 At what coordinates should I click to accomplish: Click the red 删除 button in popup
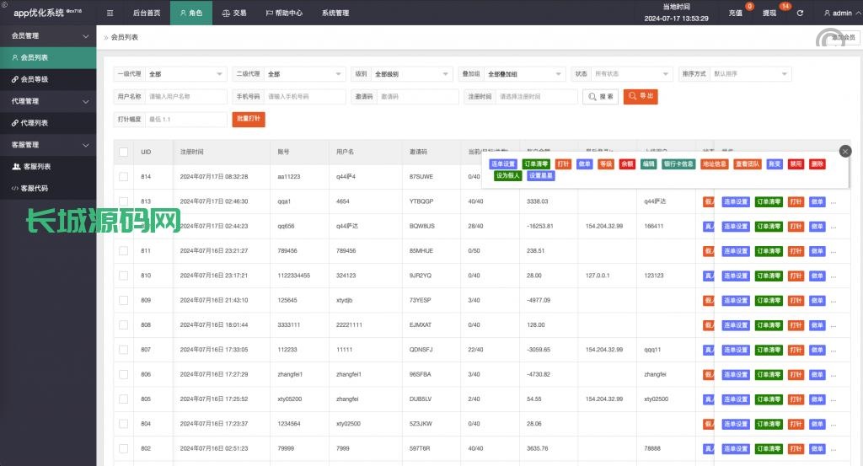tap(817, 164)
